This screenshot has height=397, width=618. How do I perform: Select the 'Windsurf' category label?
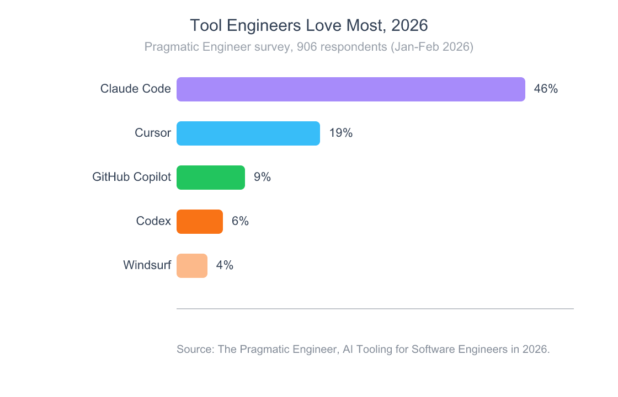(147, 265)
